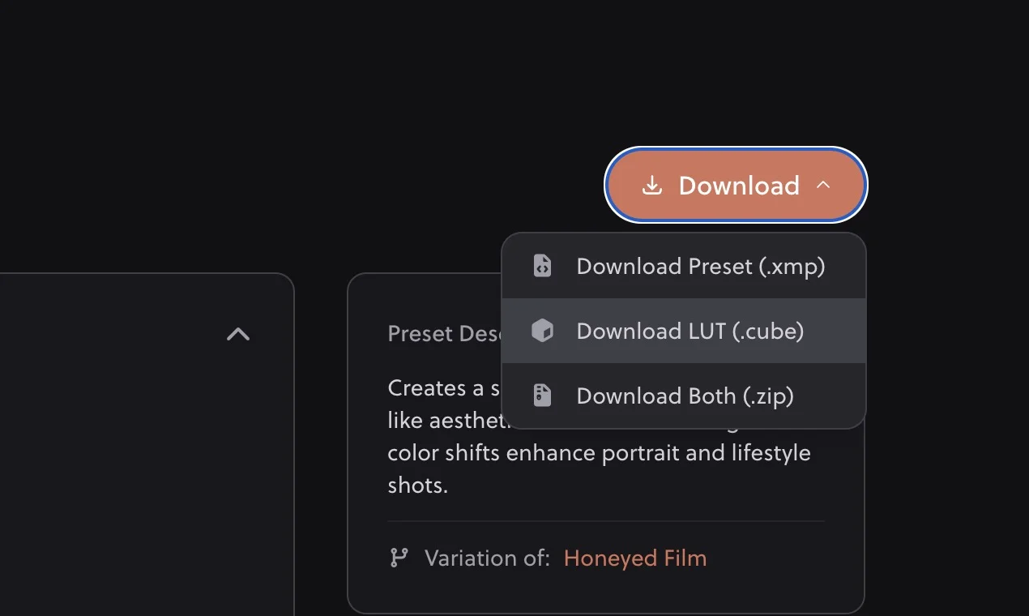
Task: Click the Download button
Action: tap(736, 185)
